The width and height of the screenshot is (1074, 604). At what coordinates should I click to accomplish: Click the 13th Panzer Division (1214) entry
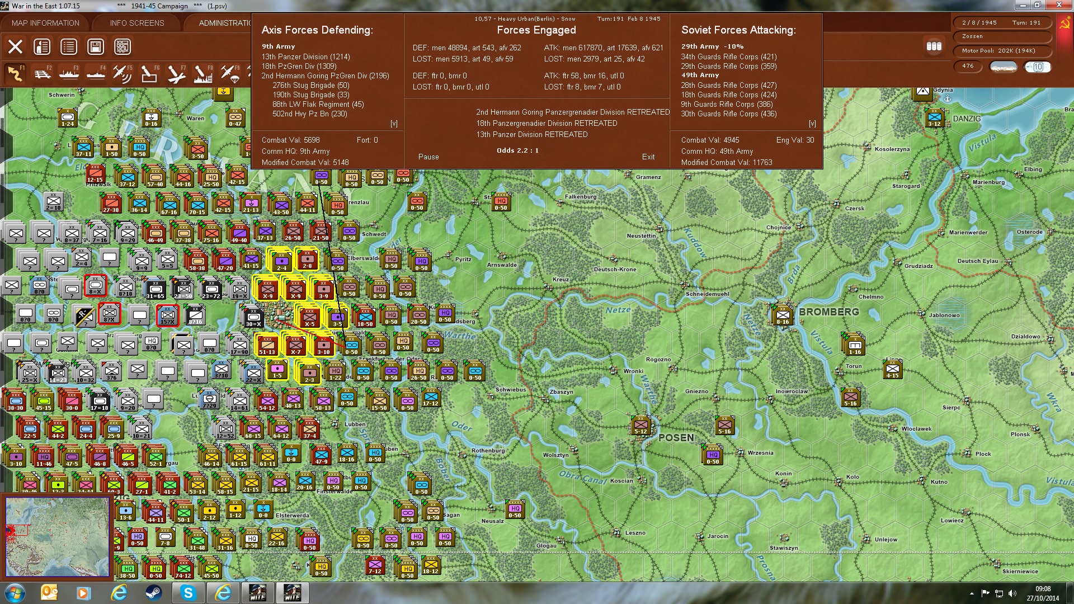[x=306, y=57]
